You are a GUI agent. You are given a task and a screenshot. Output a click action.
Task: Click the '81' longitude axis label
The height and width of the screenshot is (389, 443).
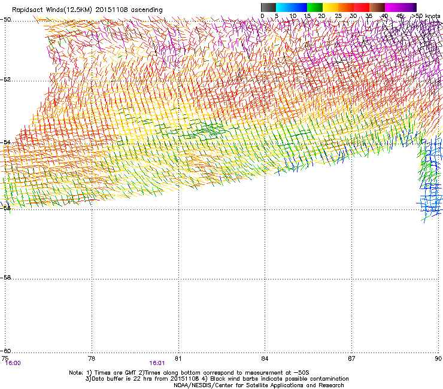[x=178, y=358]
